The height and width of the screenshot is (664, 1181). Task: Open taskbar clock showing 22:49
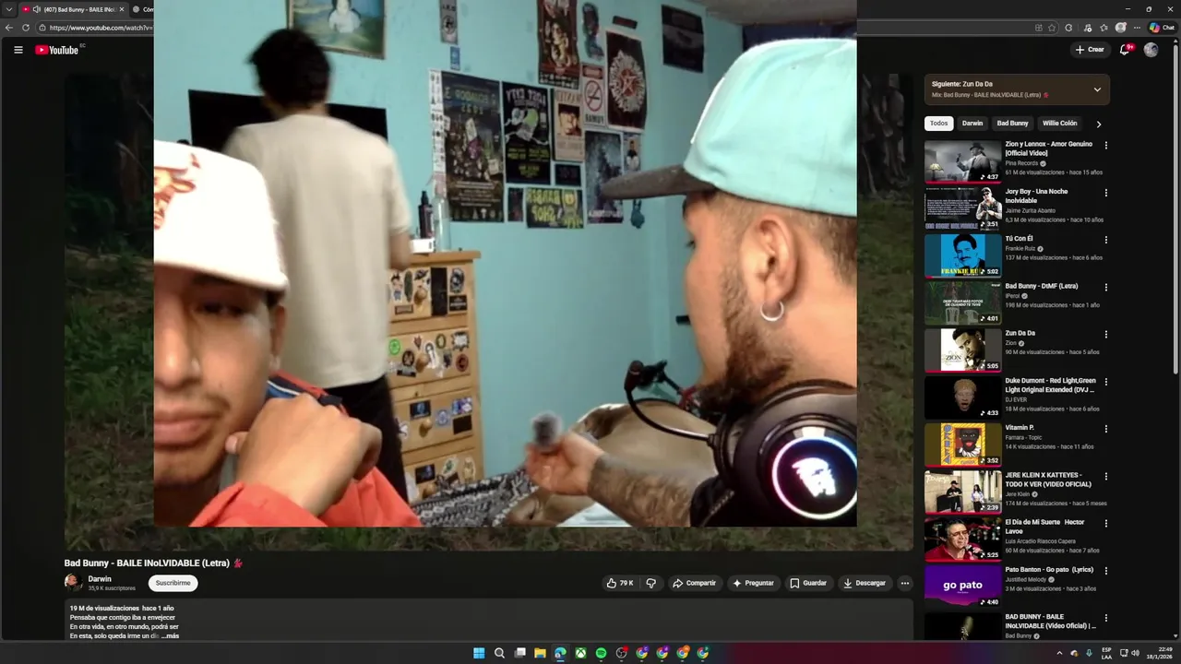pos(1159,653)
